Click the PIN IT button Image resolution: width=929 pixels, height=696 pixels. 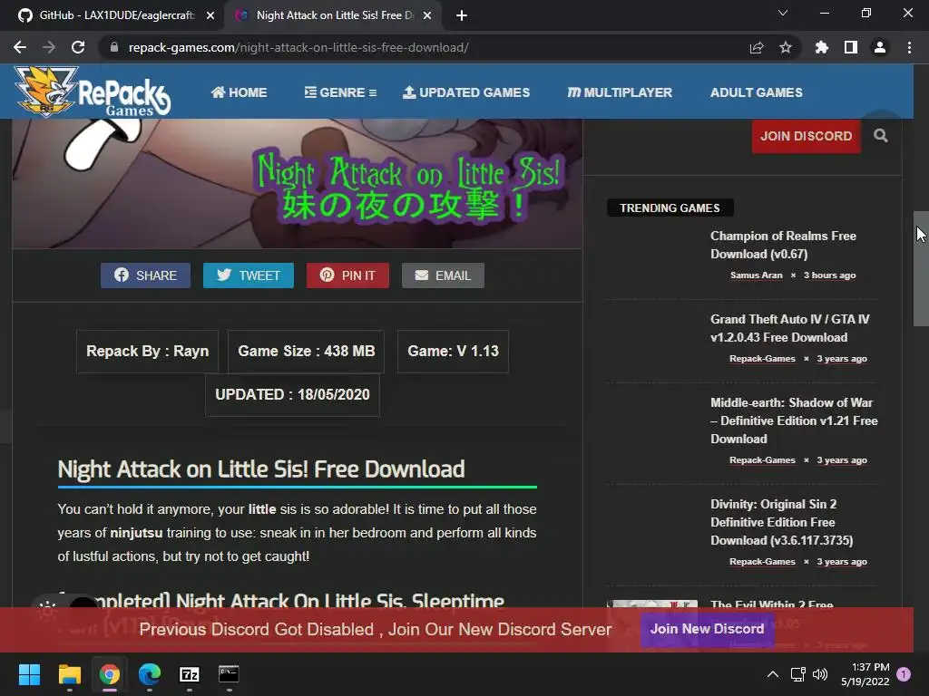tap(347, 275)
